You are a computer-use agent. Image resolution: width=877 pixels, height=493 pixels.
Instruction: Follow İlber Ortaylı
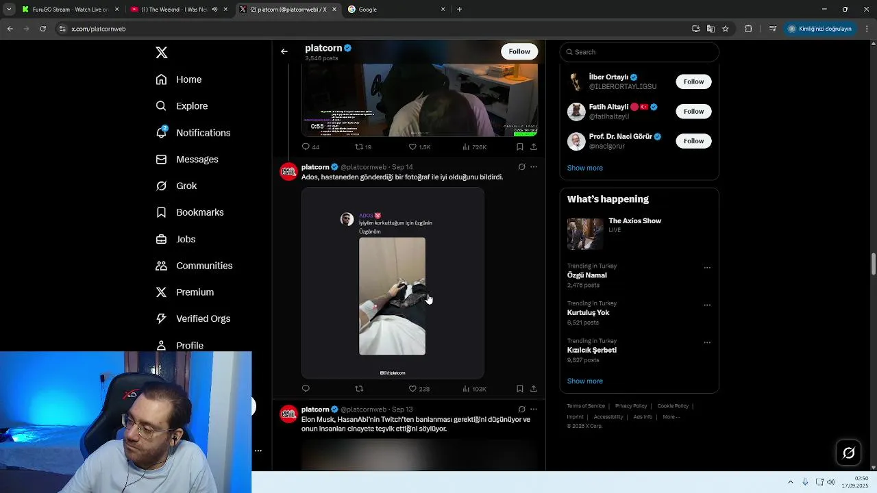coord(693,81)
